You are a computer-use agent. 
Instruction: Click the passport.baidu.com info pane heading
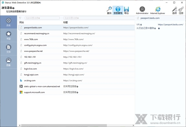[x=150, y=18]
